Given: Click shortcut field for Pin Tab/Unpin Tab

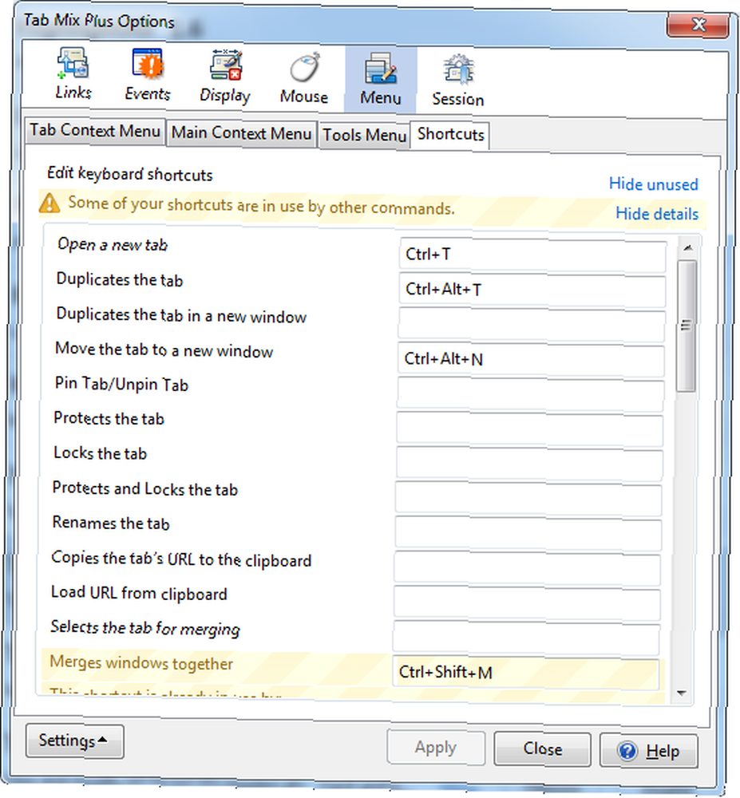Looking at the screenshot, I should [x=531, y=394].
